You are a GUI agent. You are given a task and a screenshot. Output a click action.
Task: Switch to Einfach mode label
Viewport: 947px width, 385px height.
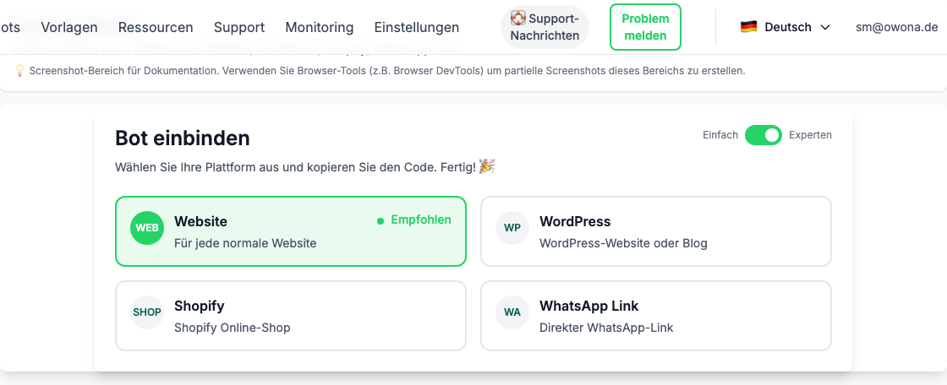click(720, 135)
